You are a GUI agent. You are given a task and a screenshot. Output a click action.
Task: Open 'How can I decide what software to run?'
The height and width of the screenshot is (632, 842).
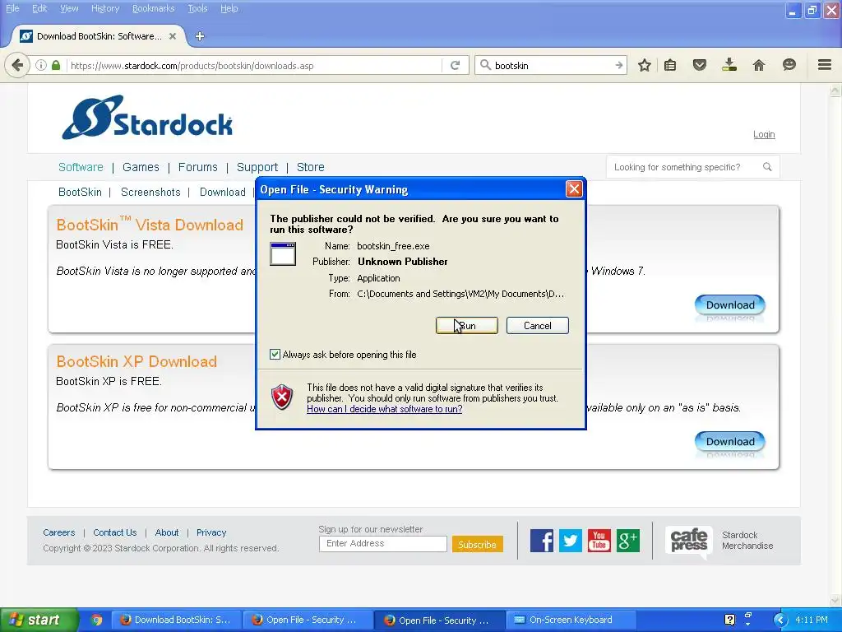[x=385, y=409]
